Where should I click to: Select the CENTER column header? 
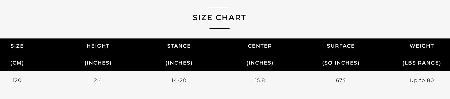coord(260,46)
